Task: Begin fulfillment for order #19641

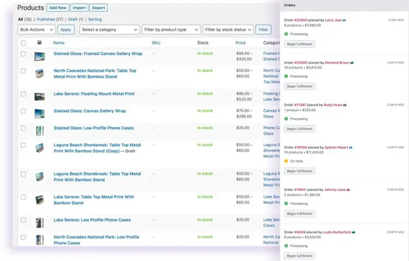Action: (x=299, y=214)
